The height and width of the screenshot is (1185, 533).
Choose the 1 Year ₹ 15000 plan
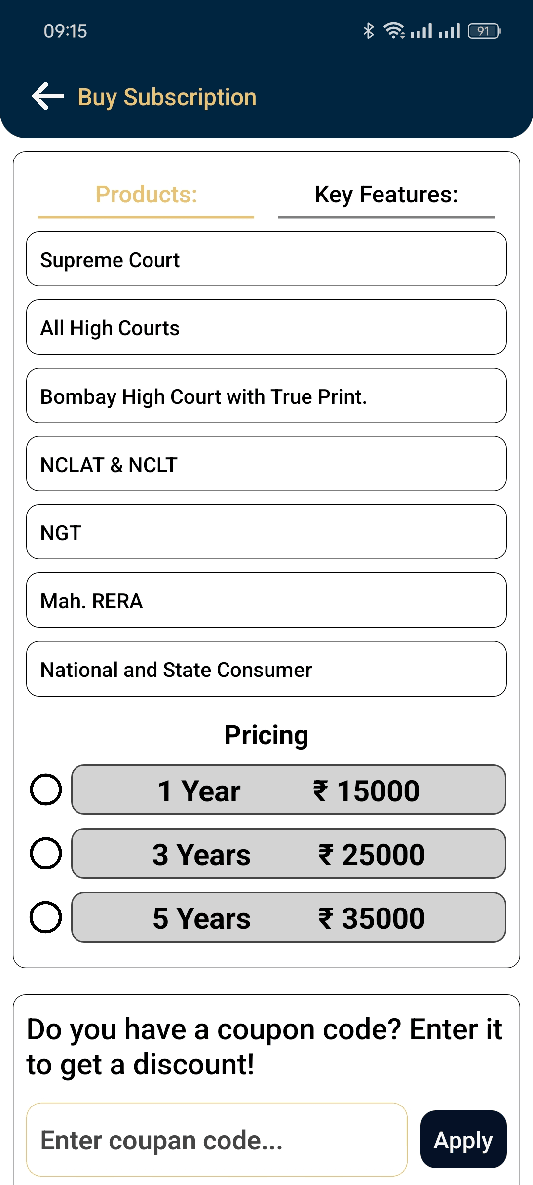pyautogui.click(x=289, y=790)
